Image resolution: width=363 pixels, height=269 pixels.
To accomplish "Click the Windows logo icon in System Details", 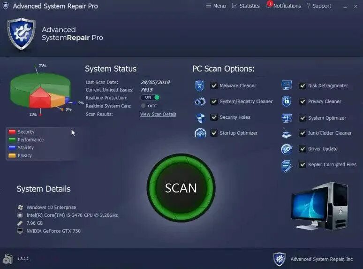I will 20,207.
